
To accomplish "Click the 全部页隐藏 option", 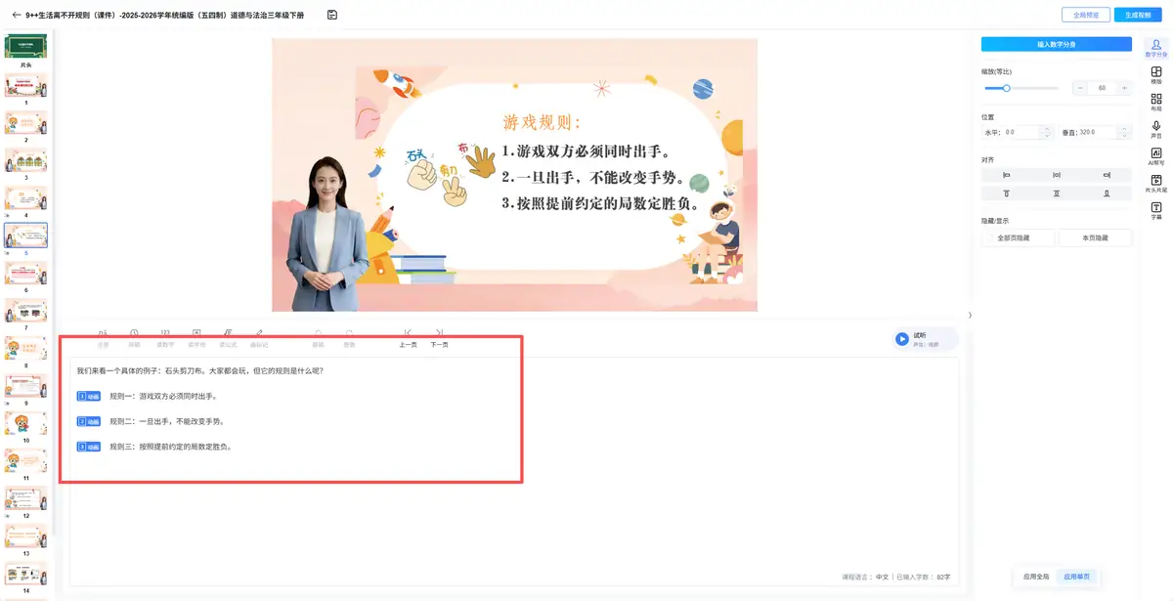I will [x=1019, y=237].
